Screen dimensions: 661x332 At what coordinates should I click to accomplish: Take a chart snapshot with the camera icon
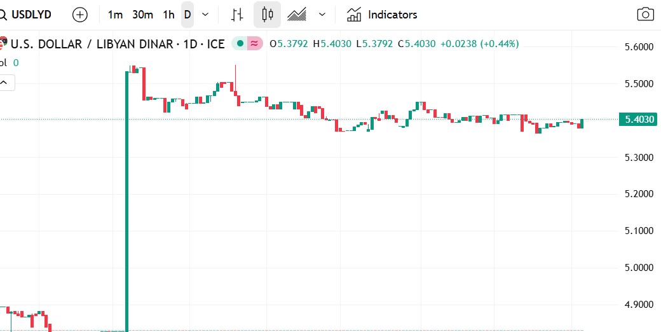(x=645, y=15)
